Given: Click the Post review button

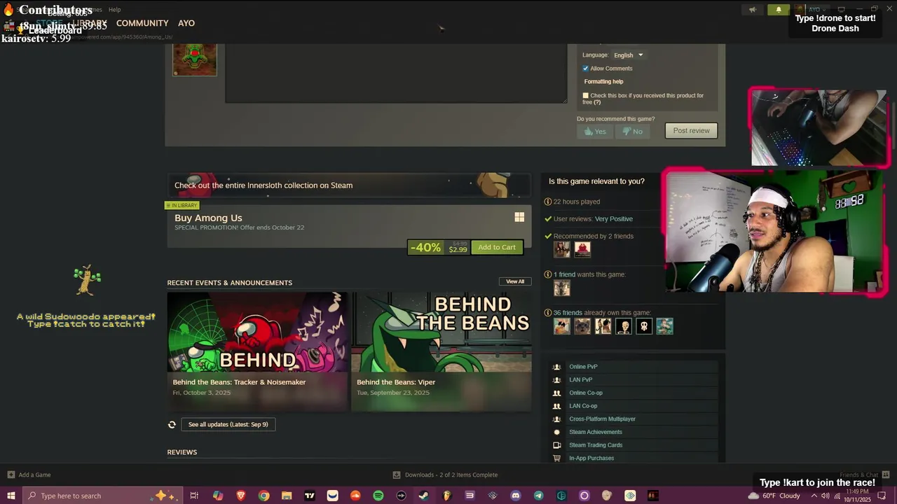Looking at the screenshot, I should (691, 131).
